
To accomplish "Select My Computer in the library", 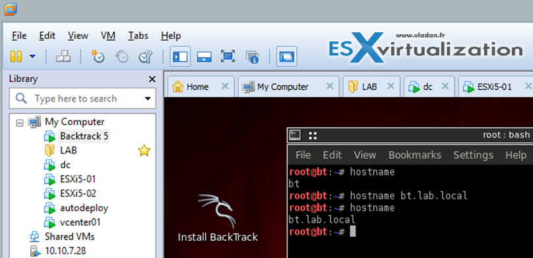I will (x=75, y=121).
